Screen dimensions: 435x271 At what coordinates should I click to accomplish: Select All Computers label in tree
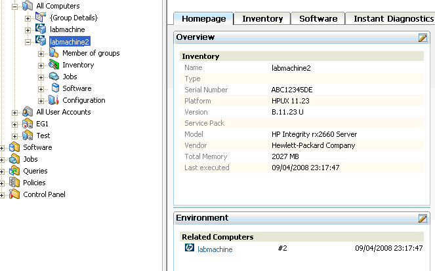[x=58, y=6]
